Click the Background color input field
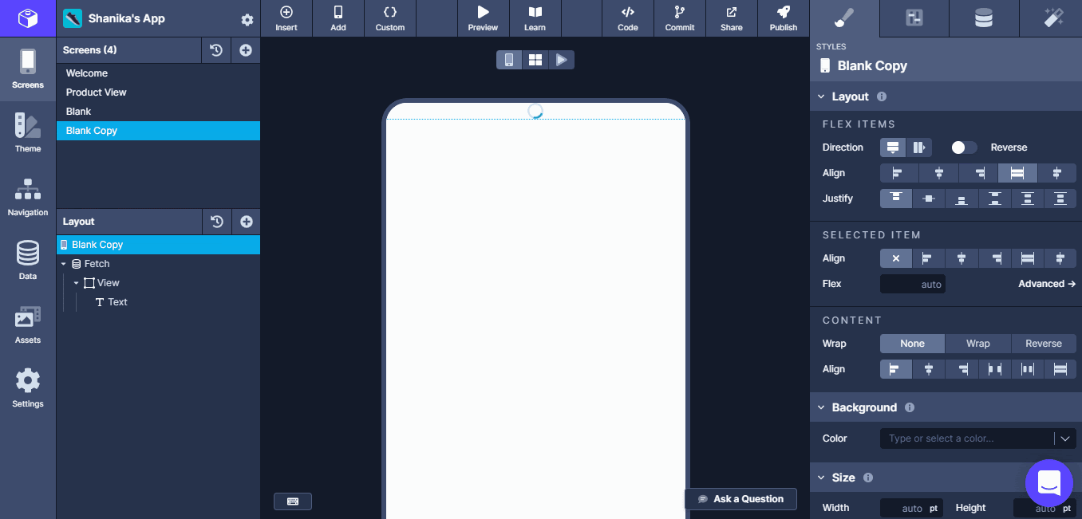This screenshot has width=1082, height=519. pyautogui.click(x=967, y=438)
